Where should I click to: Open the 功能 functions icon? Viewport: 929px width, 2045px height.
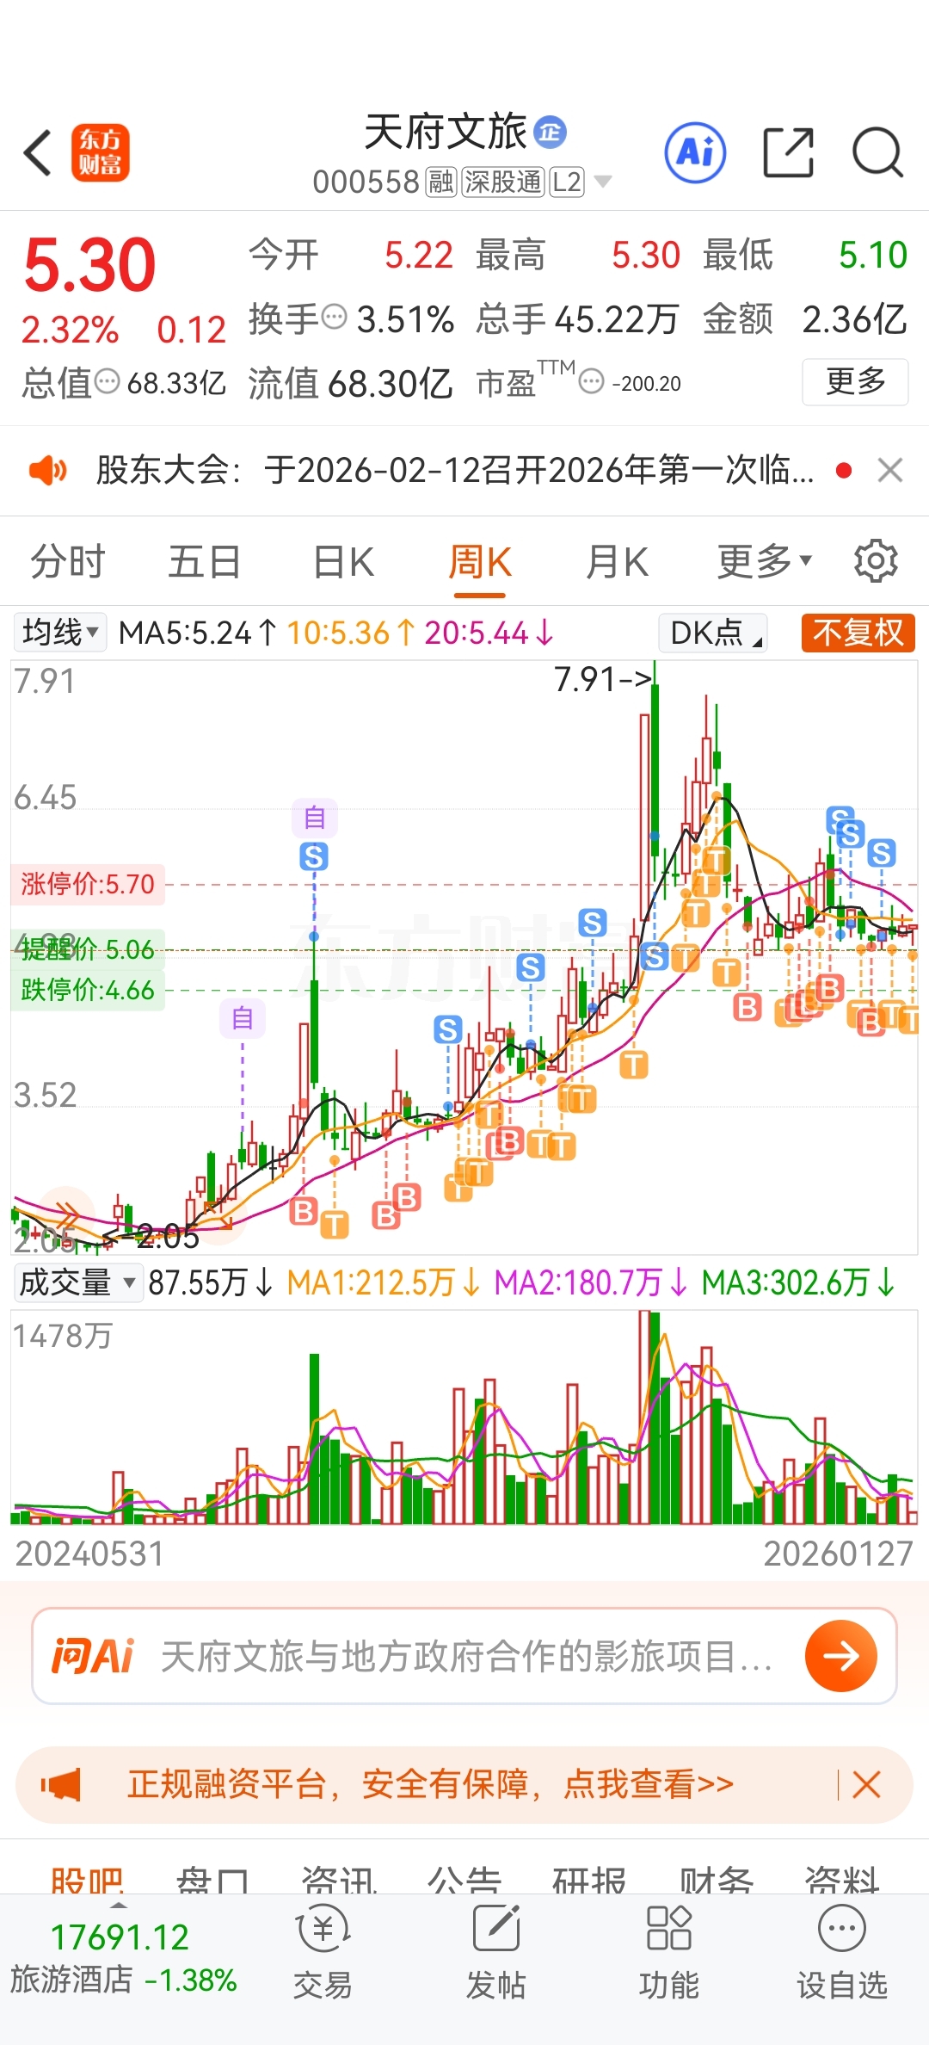(x=668, y=1952)
